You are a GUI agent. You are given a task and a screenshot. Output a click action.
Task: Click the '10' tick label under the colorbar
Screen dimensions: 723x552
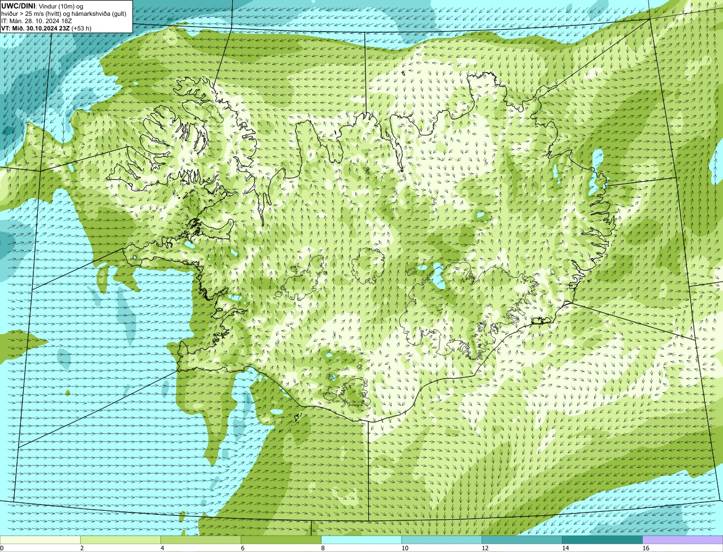coord(404,548)
